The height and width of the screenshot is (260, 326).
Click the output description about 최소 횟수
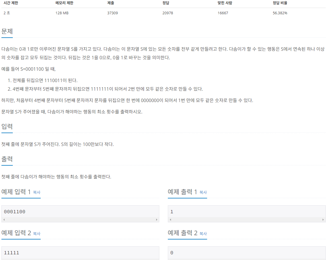point(56,177)
